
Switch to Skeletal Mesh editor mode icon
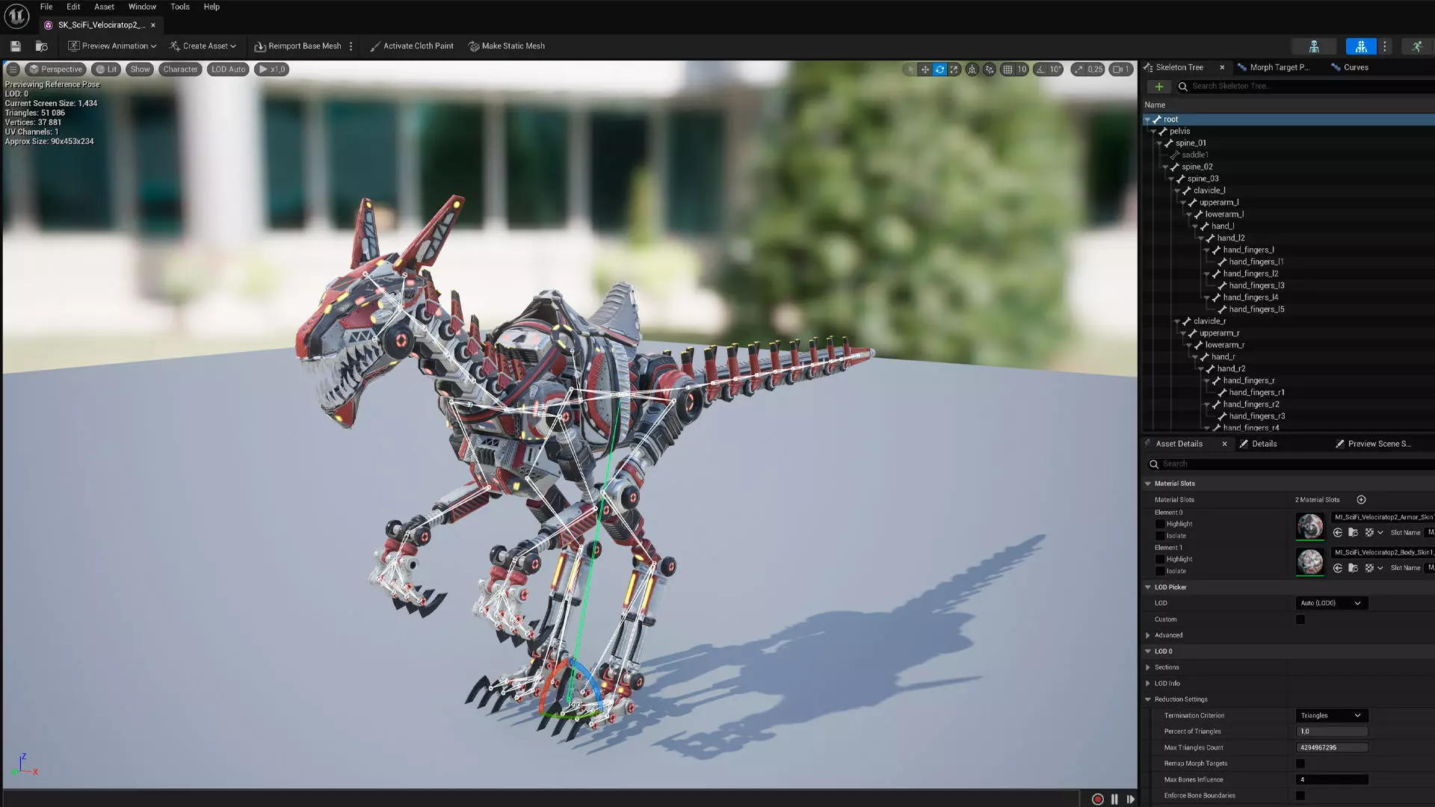tap(1361, 46)
